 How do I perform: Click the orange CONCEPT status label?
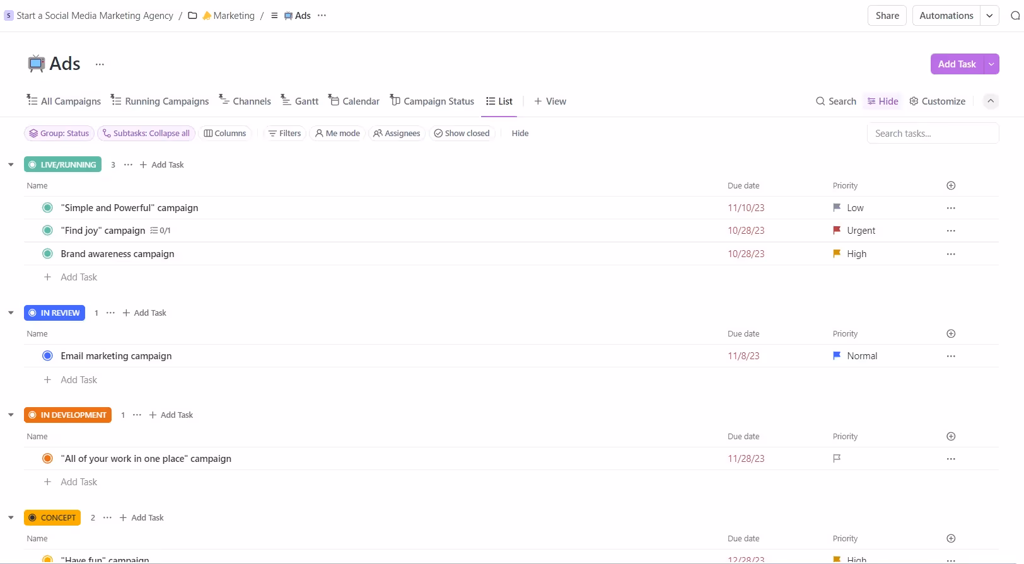coord(52,518)
